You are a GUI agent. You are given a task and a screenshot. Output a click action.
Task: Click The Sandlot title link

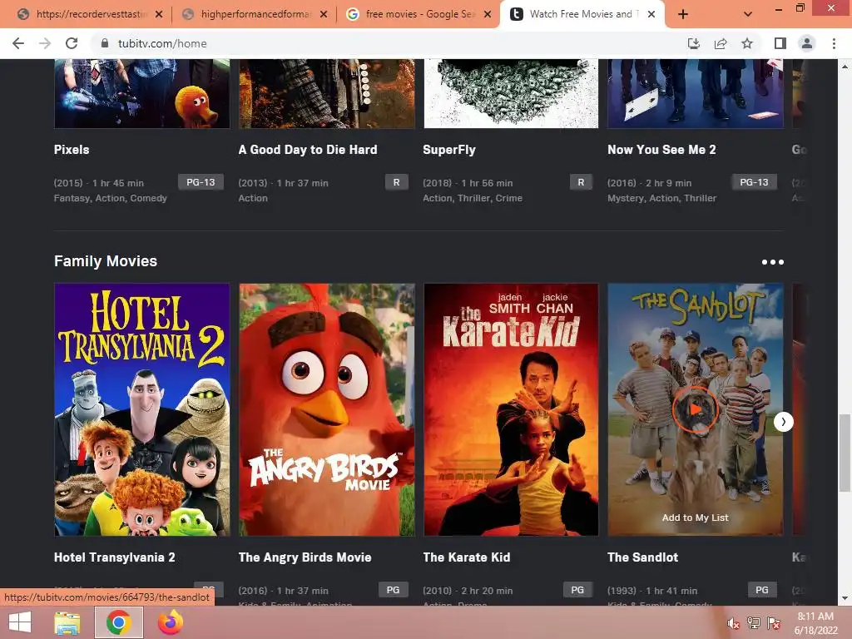tap(642, 557)
